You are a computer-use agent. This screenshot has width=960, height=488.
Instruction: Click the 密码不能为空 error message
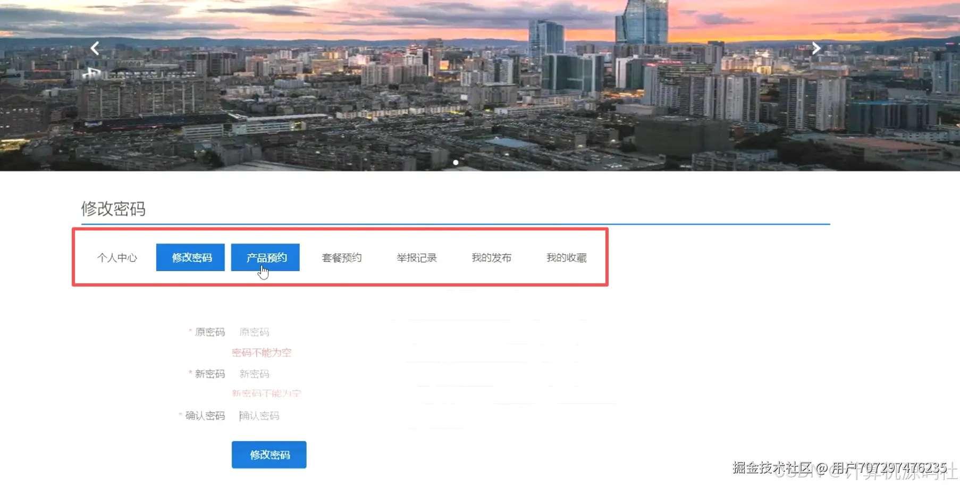261,352
